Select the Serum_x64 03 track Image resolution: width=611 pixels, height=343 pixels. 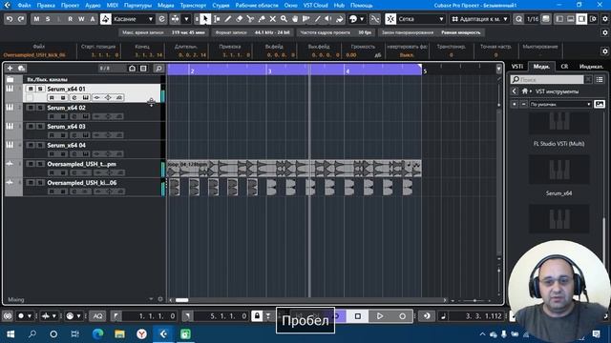[x=92, y=131]
